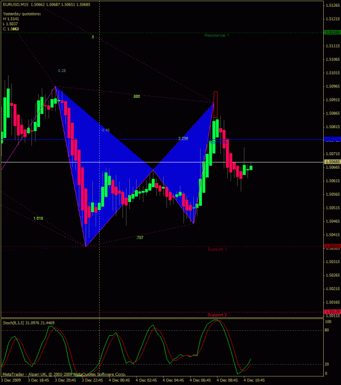Click the red 1.50129 Support 2 price tag
This screenshot has width=341, height=385.
point(332,312)
